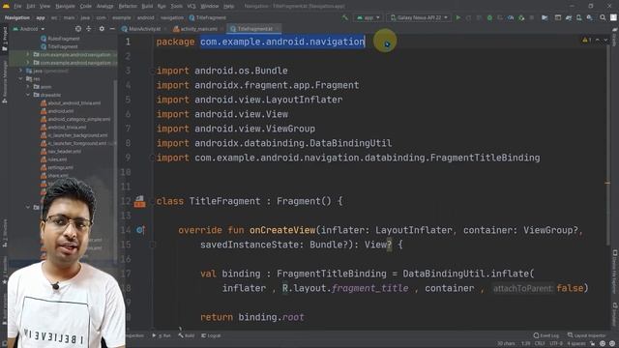The width and height of the screenshot is (619, 348).
Task: Click the Attach Debugger to process icon
Action: [521, 17]
